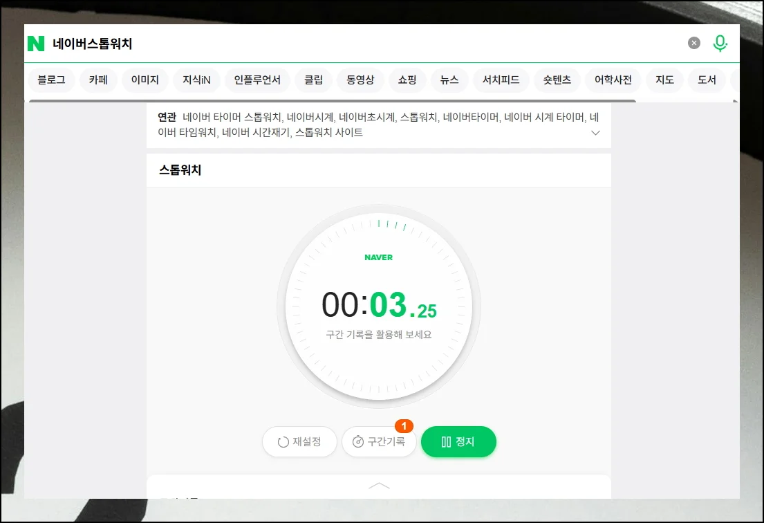The width and height of the screenshot is (764, 523).
Task: Select the 어학사전 tab
Action: pyautogui.click(x=613, y=80)
